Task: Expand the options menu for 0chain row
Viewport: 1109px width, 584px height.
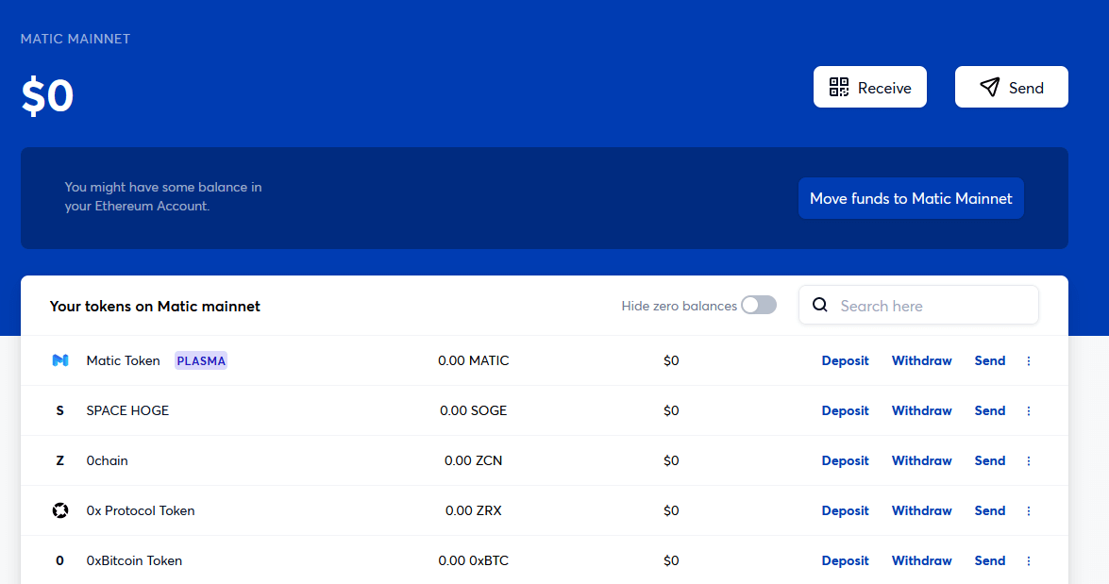Action: point(1028,460)
